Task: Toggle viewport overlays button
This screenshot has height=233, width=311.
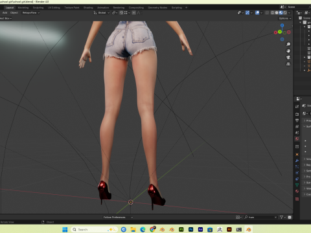Action: pyautogui.click(x=257, y=13)
